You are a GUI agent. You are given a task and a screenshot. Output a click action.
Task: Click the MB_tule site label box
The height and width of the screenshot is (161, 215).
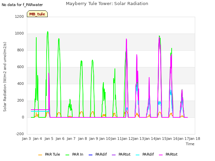37,14
